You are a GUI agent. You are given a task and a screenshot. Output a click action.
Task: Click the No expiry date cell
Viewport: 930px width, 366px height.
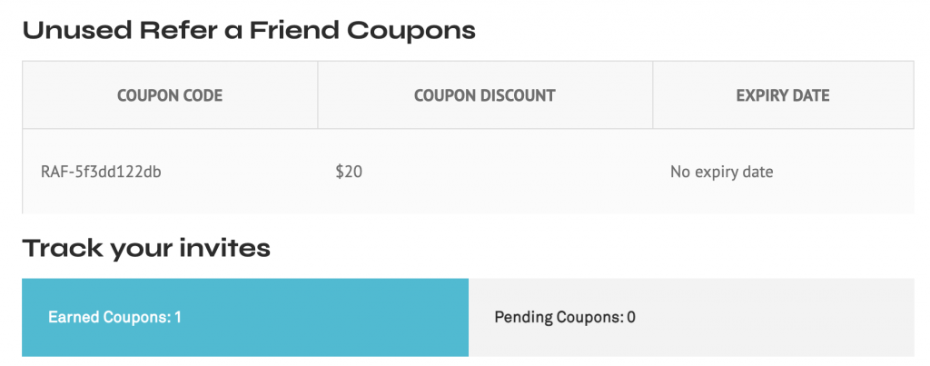tap(721, 172)
